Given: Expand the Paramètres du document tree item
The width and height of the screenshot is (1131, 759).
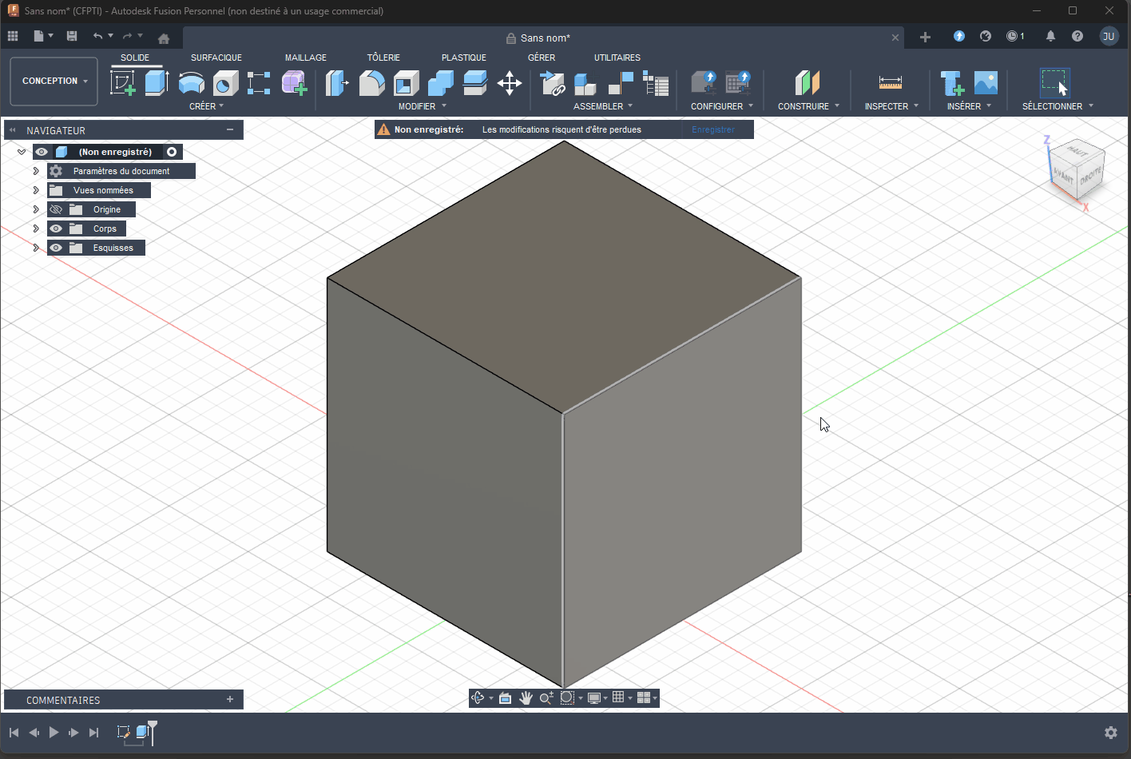Looking at the screenshot, I should pyautogui.click(x=36, y=170).
